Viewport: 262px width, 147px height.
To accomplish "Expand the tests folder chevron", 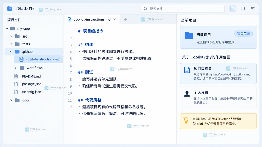I will pos(11,44).
